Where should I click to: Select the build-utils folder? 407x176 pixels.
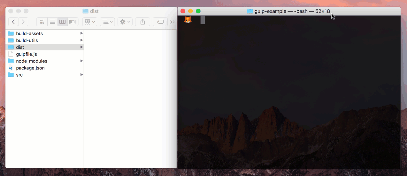coord(45,40)
